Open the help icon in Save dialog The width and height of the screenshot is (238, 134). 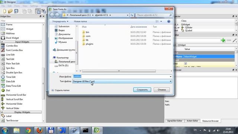tap(168, 22)
